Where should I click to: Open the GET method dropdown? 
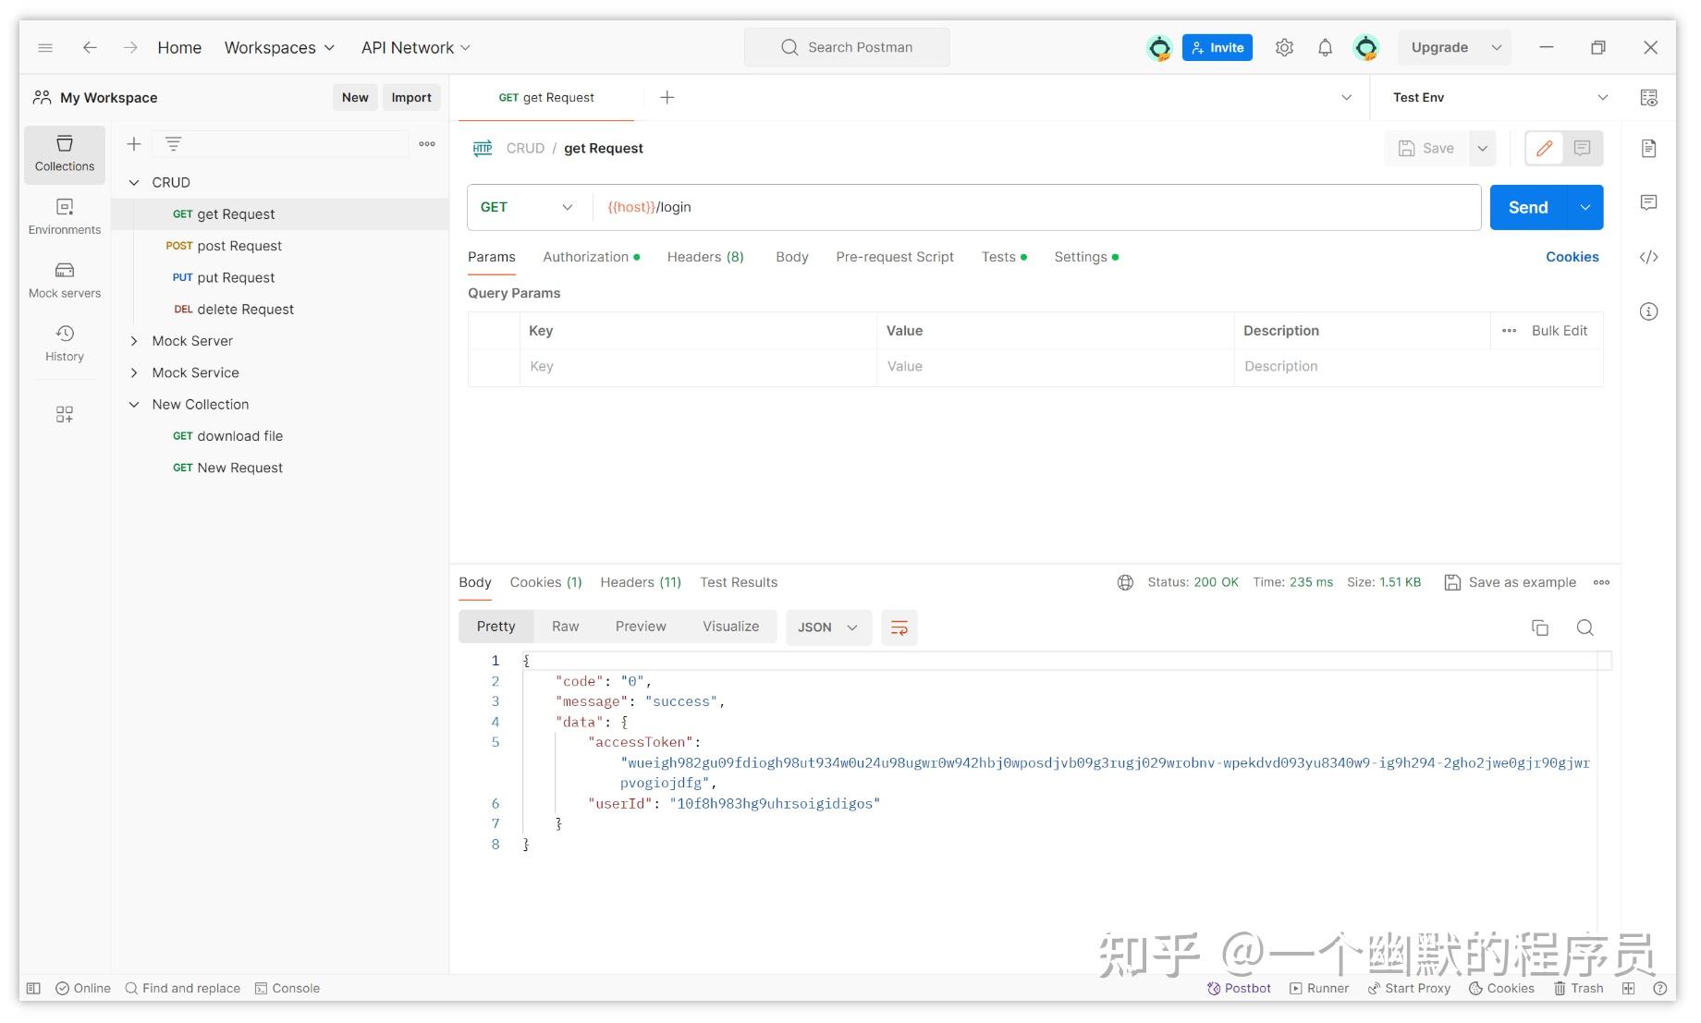click(x=527, y=207)
